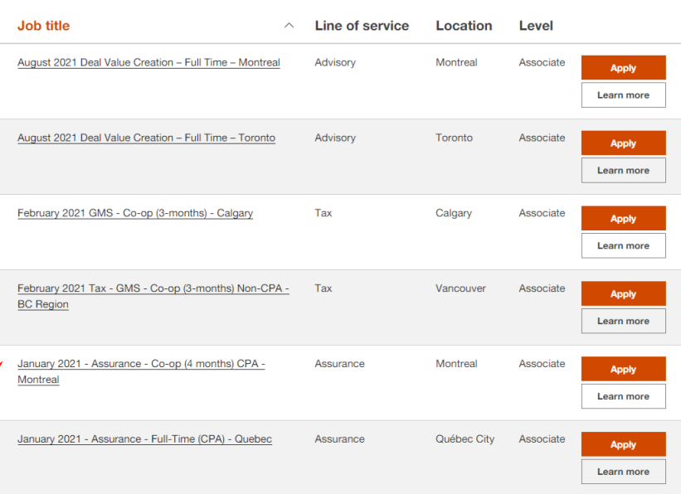Sort by the Job title column header
The height and width of the screenshot is (494, 681).
click(44, 26)
